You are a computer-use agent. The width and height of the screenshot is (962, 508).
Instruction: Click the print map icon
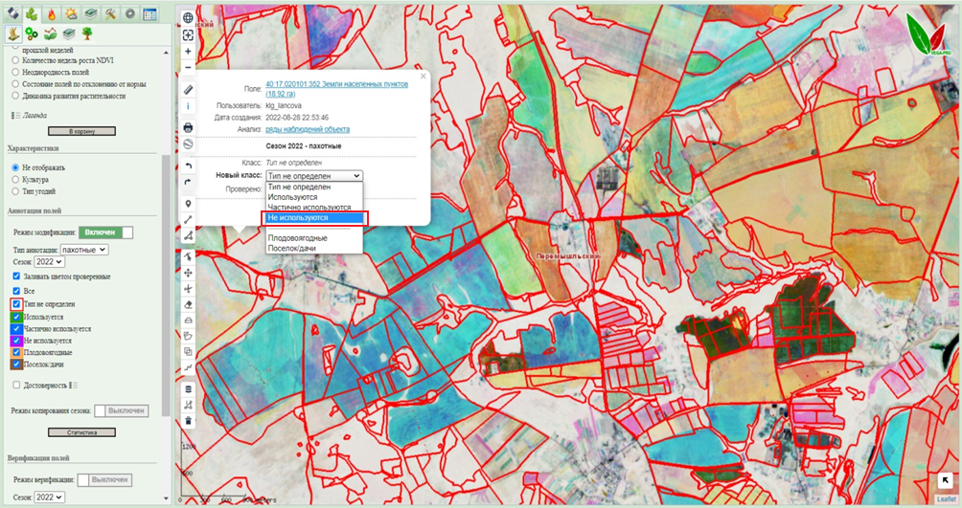pos(188,126)
